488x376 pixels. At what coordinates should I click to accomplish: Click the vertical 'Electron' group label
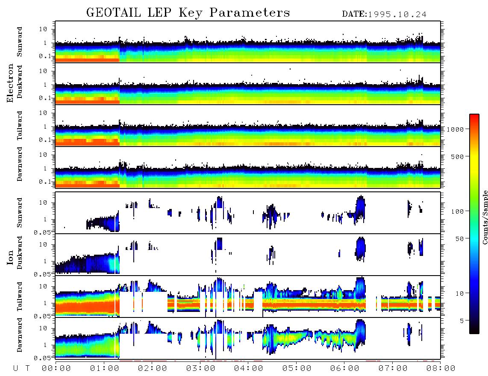[x=10, y=83]
